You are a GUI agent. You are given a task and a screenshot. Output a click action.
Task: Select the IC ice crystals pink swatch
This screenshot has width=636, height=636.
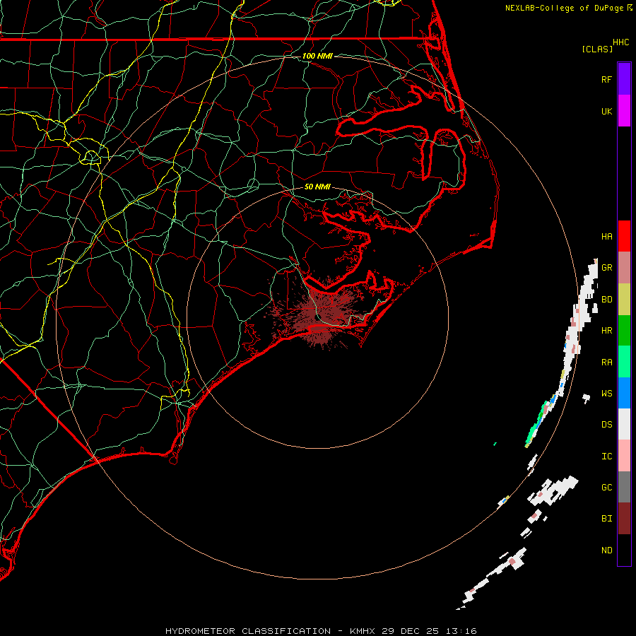pyautogui.click(x=624, y=456)
